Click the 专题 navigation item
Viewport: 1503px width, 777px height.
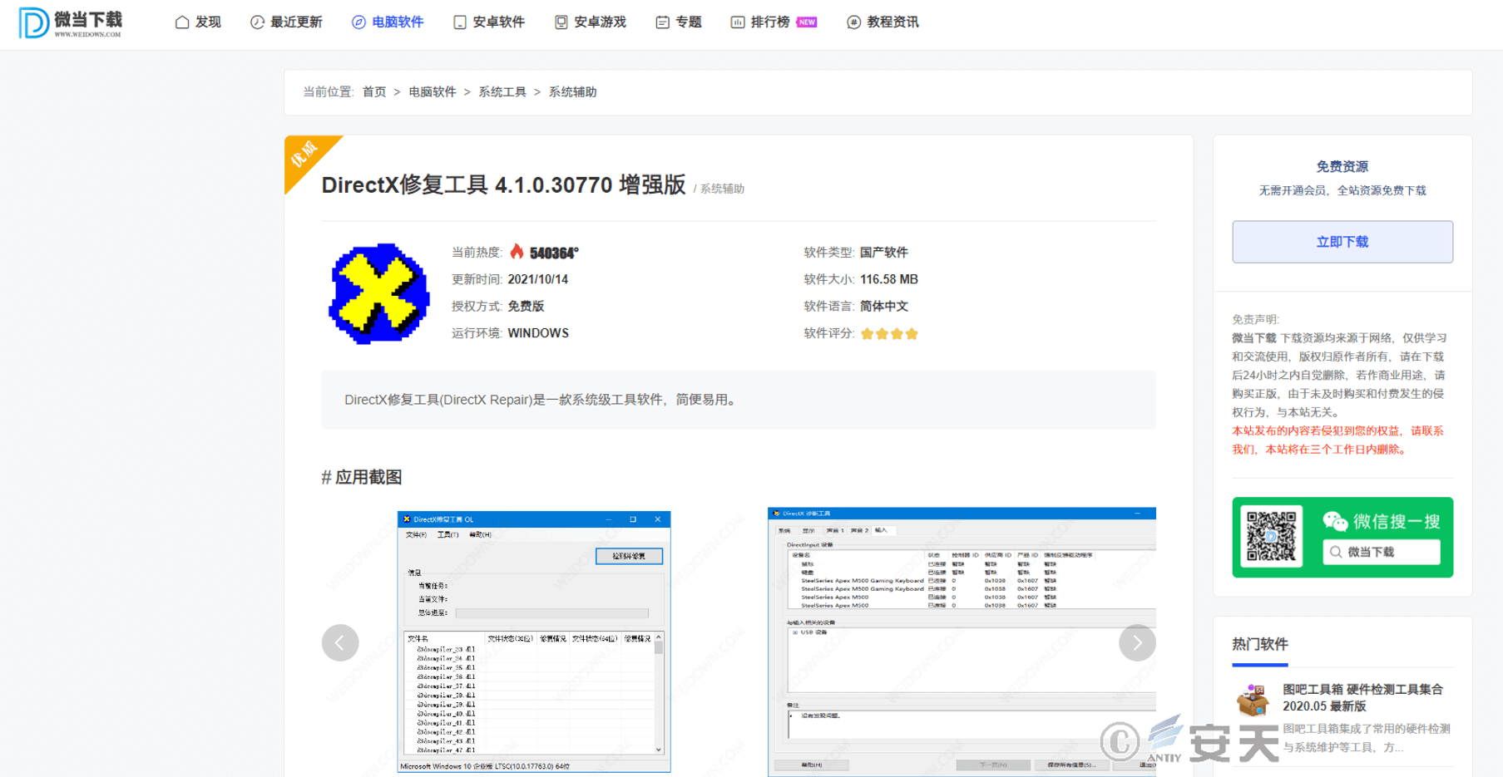click(x=679, y=22)
